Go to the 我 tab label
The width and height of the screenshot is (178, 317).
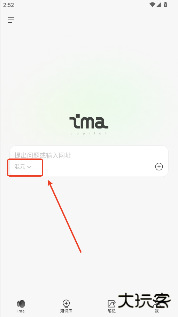[x=157, y=311]
